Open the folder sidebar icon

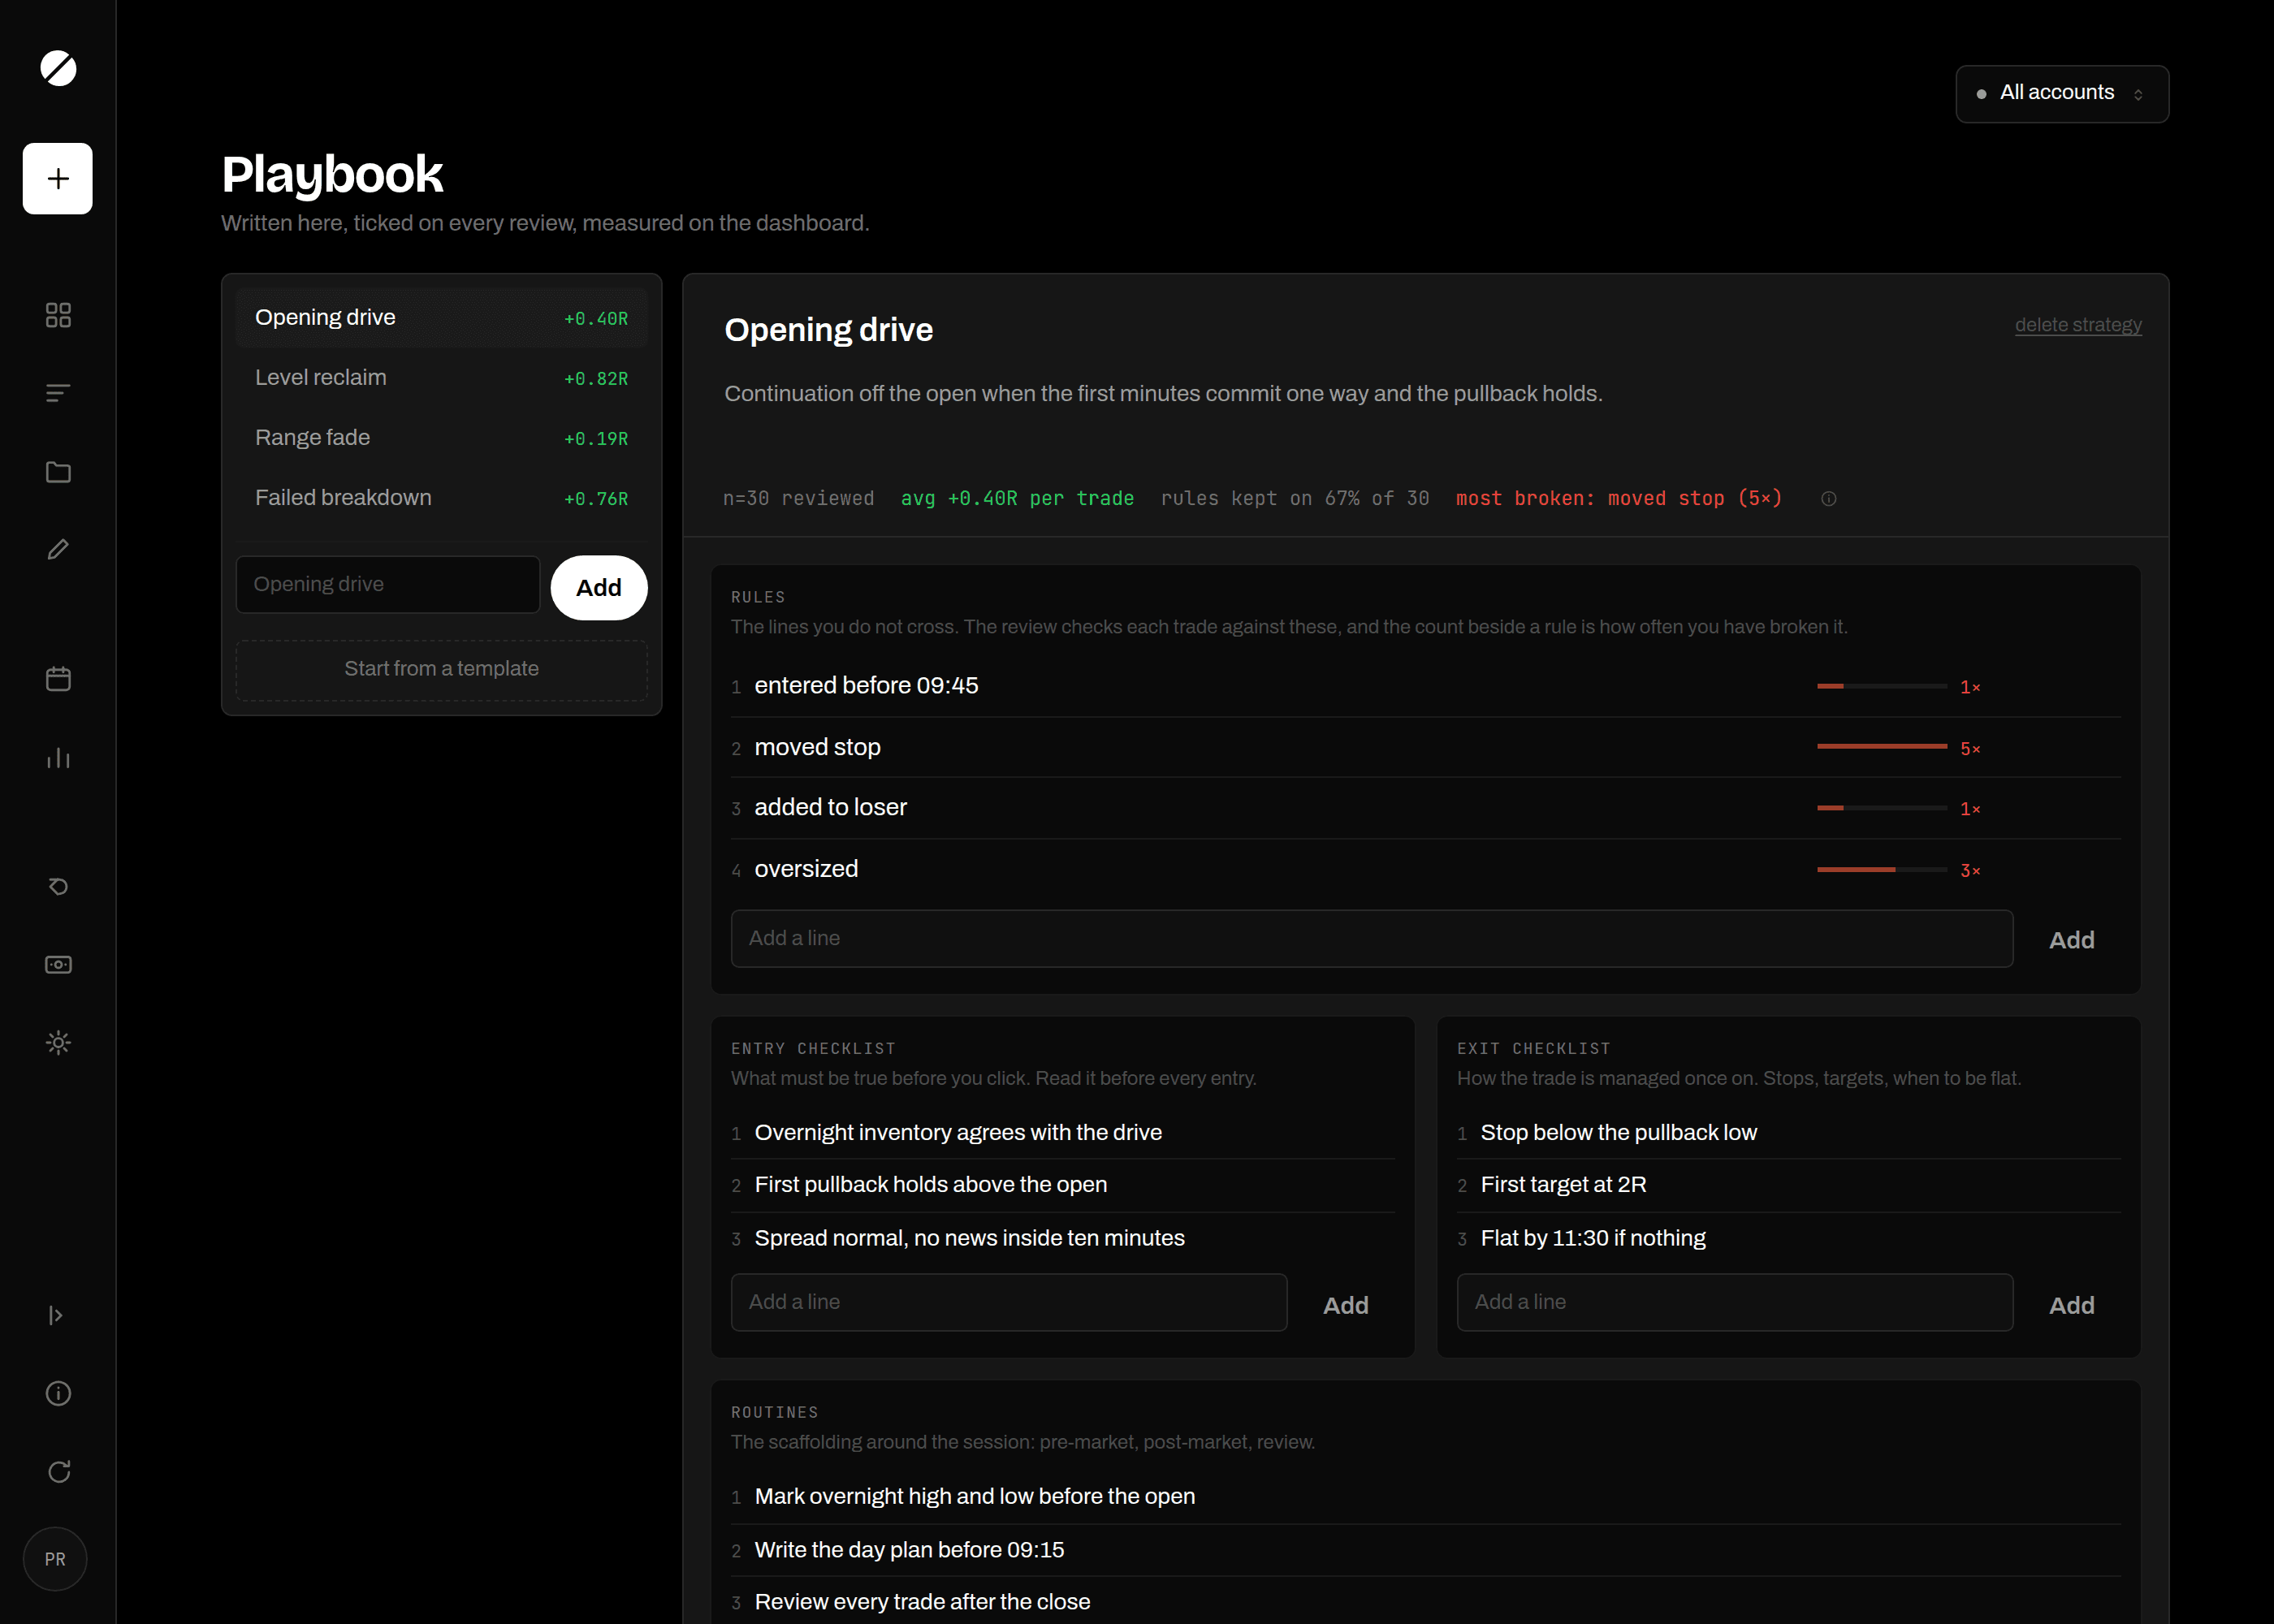click(58, 472)
